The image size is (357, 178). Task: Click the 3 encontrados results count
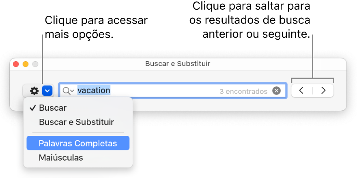(x=243, y=91)
